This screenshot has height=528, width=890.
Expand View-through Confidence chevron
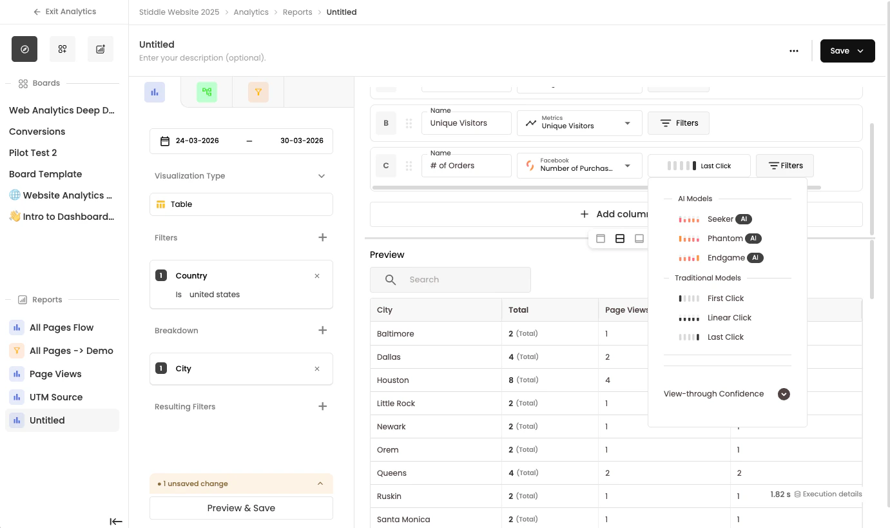pyautogui.click(x=784, y=394)
